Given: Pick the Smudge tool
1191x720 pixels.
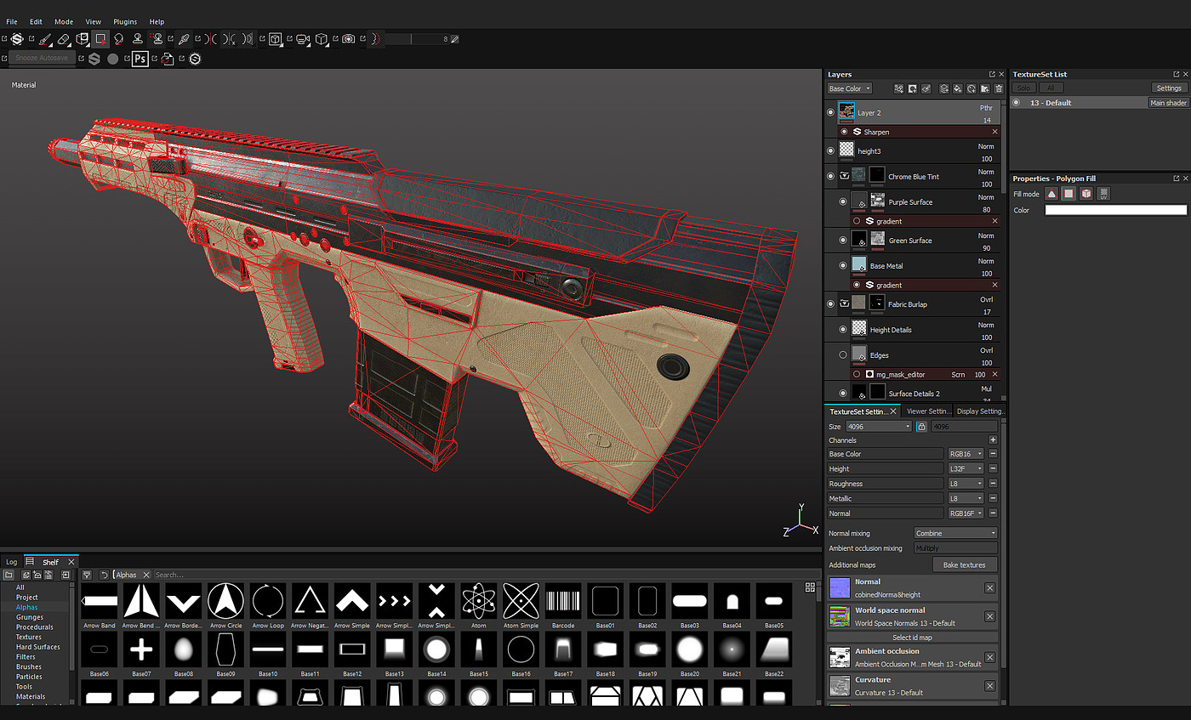Looking at the screenshot, I should 119,39.
